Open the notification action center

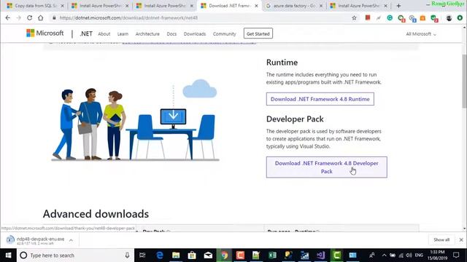click(456, 255)
